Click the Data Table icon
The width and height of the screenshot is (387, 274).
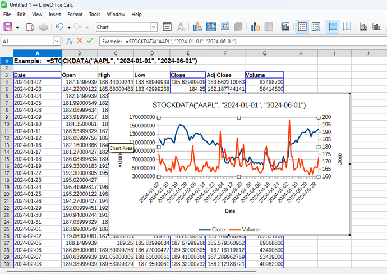point(269,27)
